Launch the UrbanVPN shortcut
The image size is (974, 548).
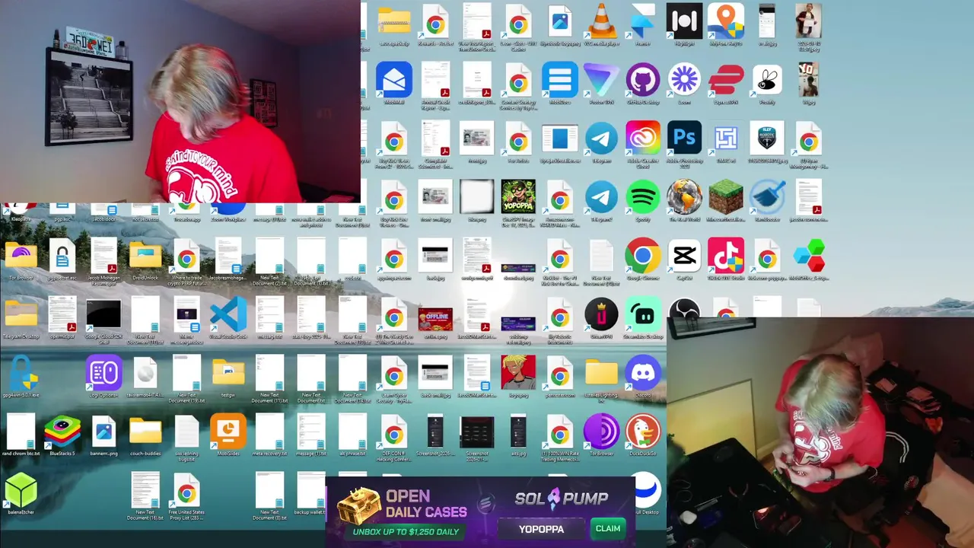(601, 315)
